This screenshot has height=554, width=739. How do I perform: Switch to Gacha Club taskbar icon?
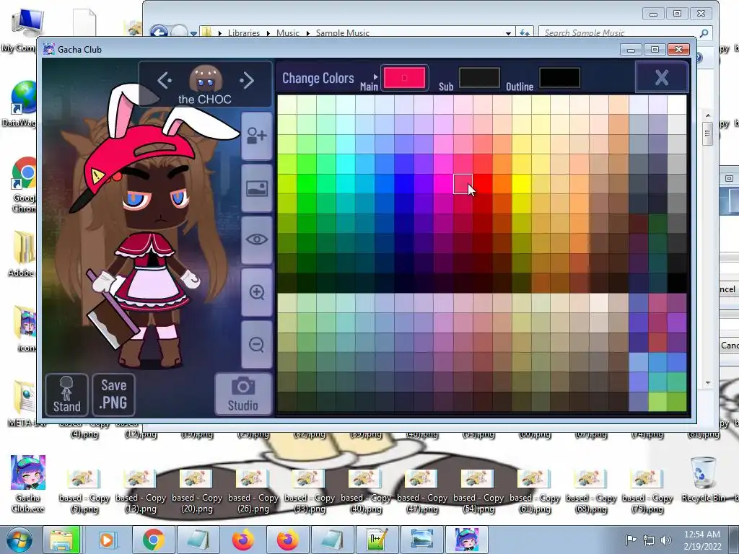click(x=467, y=540)
